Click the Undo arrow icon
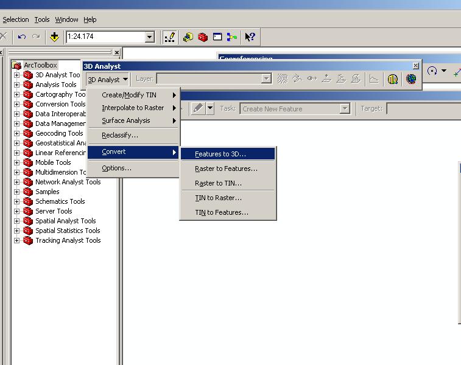The image size is (461, 365). pos(22,36)
